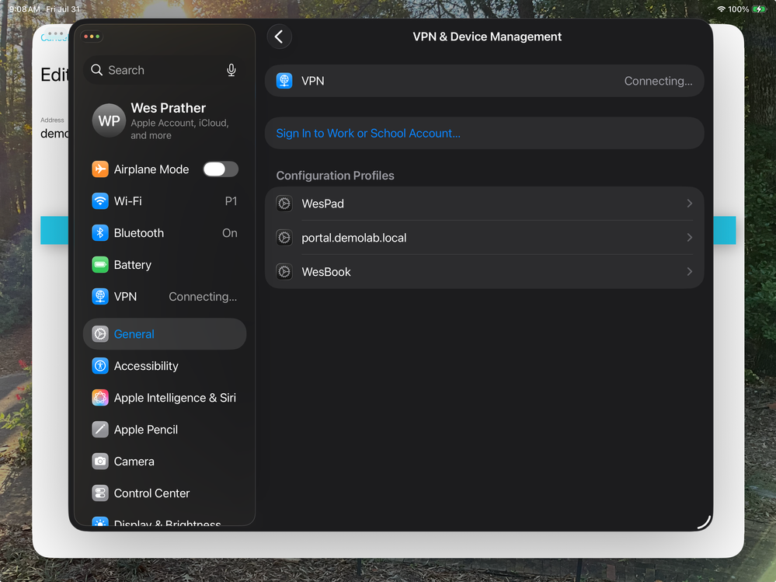Tap the WesBook profile gear icon
776x582 pixels.
(284, 272)
